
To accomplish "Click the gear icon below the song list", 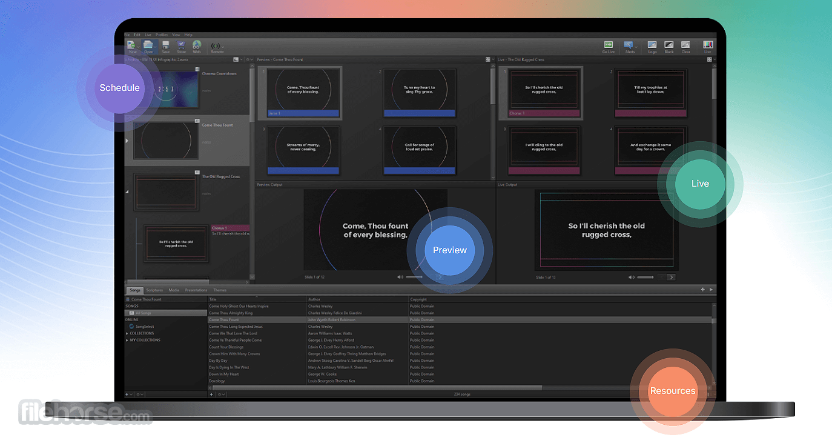I will coord(220,395).
